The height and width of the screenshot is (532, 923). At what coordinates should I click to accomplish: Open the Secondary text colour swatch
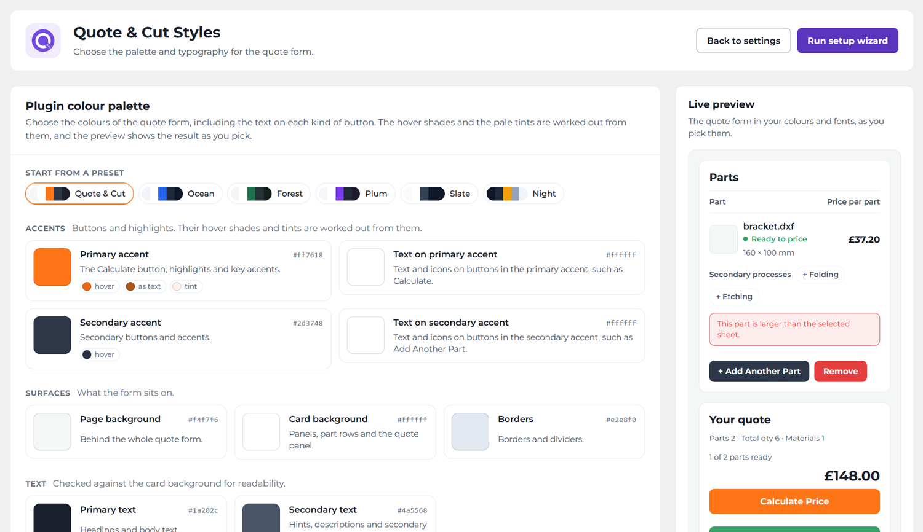tap(261, 518)
